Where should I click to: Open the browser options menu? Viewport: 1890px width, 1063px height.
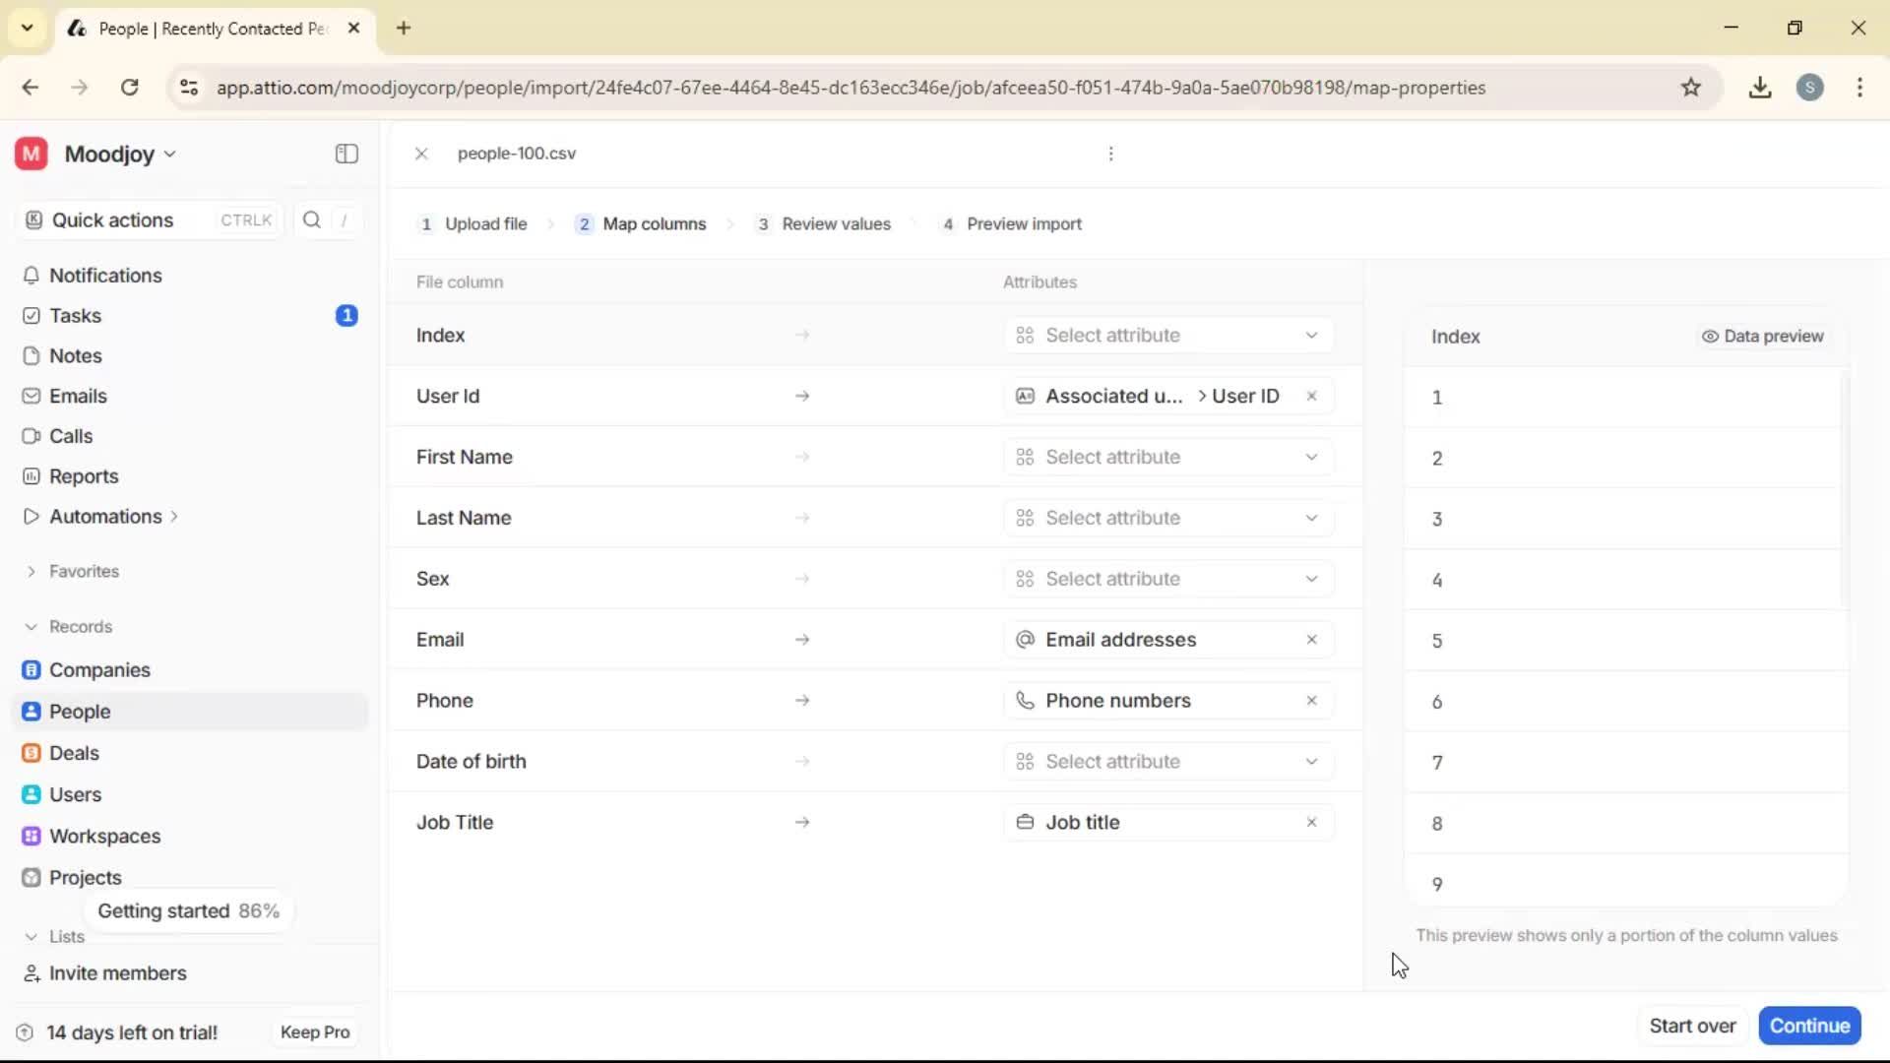coord(1859,87)
